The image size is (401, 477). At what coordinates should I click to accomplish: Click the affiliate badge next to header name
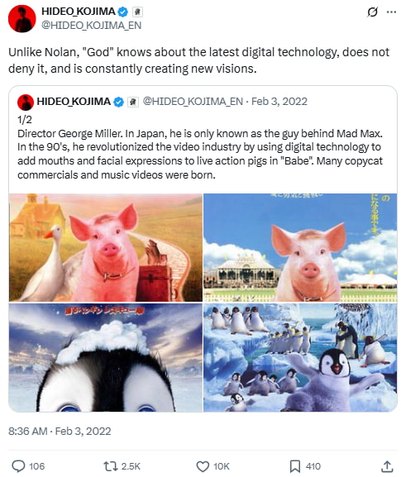click(x=137, y=12)
